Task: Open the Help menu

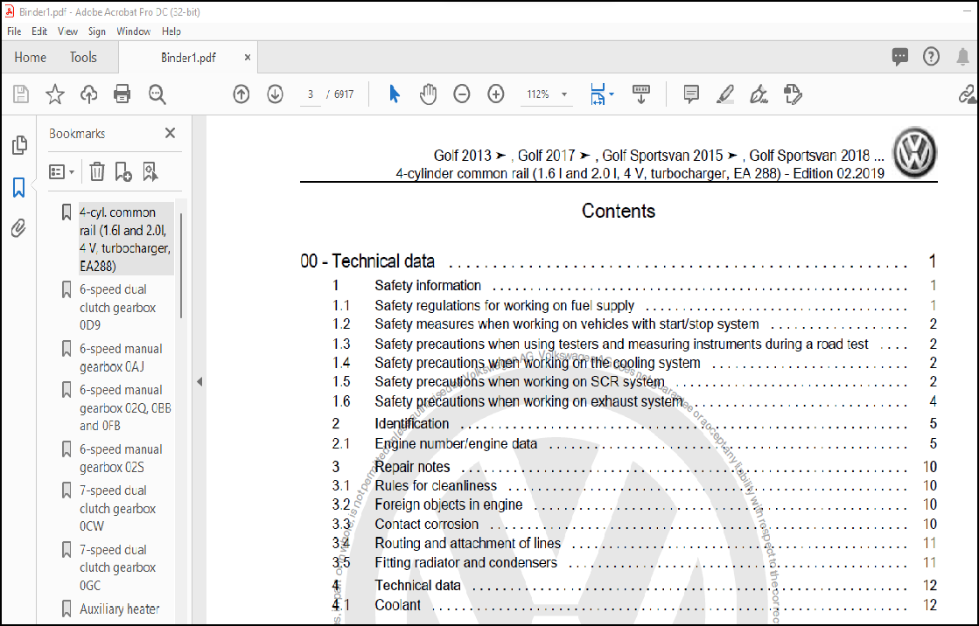Action: (171, 31)
